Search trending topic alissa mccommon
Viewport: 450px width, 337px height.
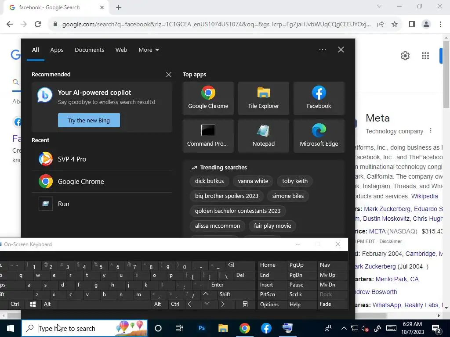coord(218,226)
